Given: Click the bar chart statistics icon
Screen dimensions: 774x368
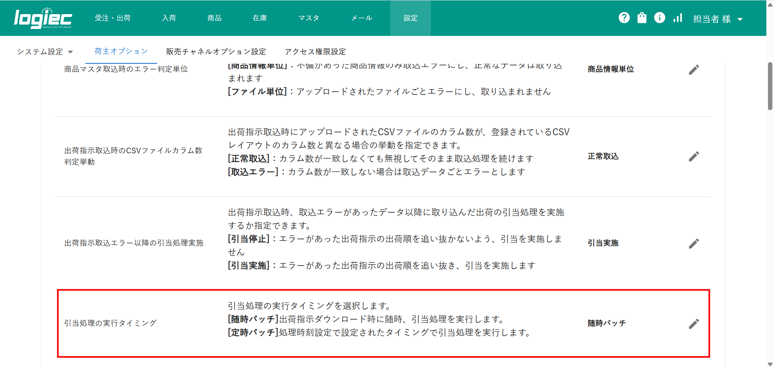Looking at the screenshot, I should (678, 18).
